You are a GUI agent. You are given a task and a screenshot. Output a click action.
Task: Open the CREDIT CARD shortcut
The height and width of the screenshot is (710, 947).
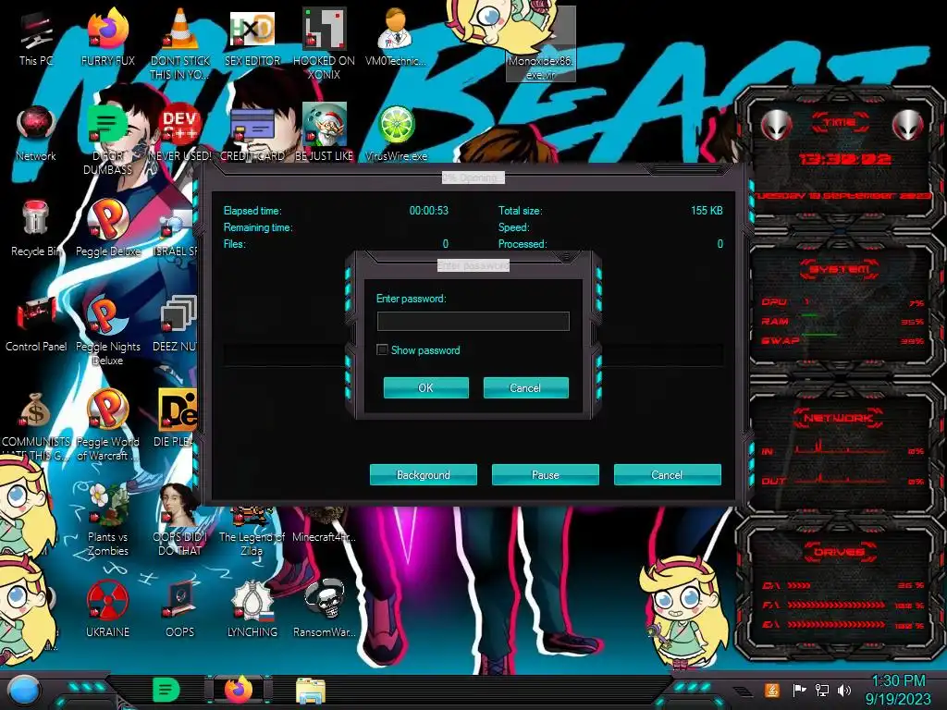(x=252, y=133)
